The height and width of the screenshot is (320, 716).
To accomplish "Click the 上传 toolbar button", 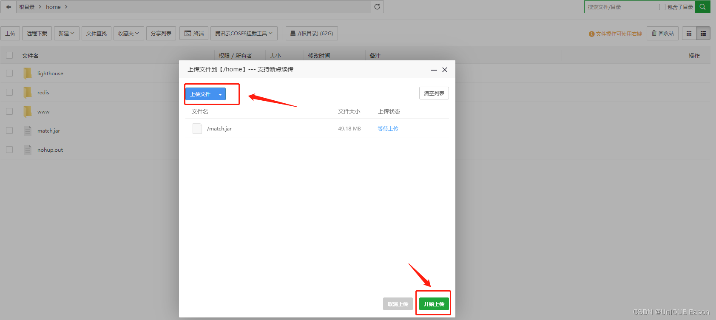I will pos(11,33).
